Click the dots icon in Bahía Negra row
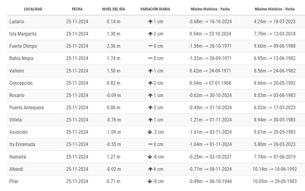This screenshot has height=191, width=305. pyautogui.click(x=150, y=58)
